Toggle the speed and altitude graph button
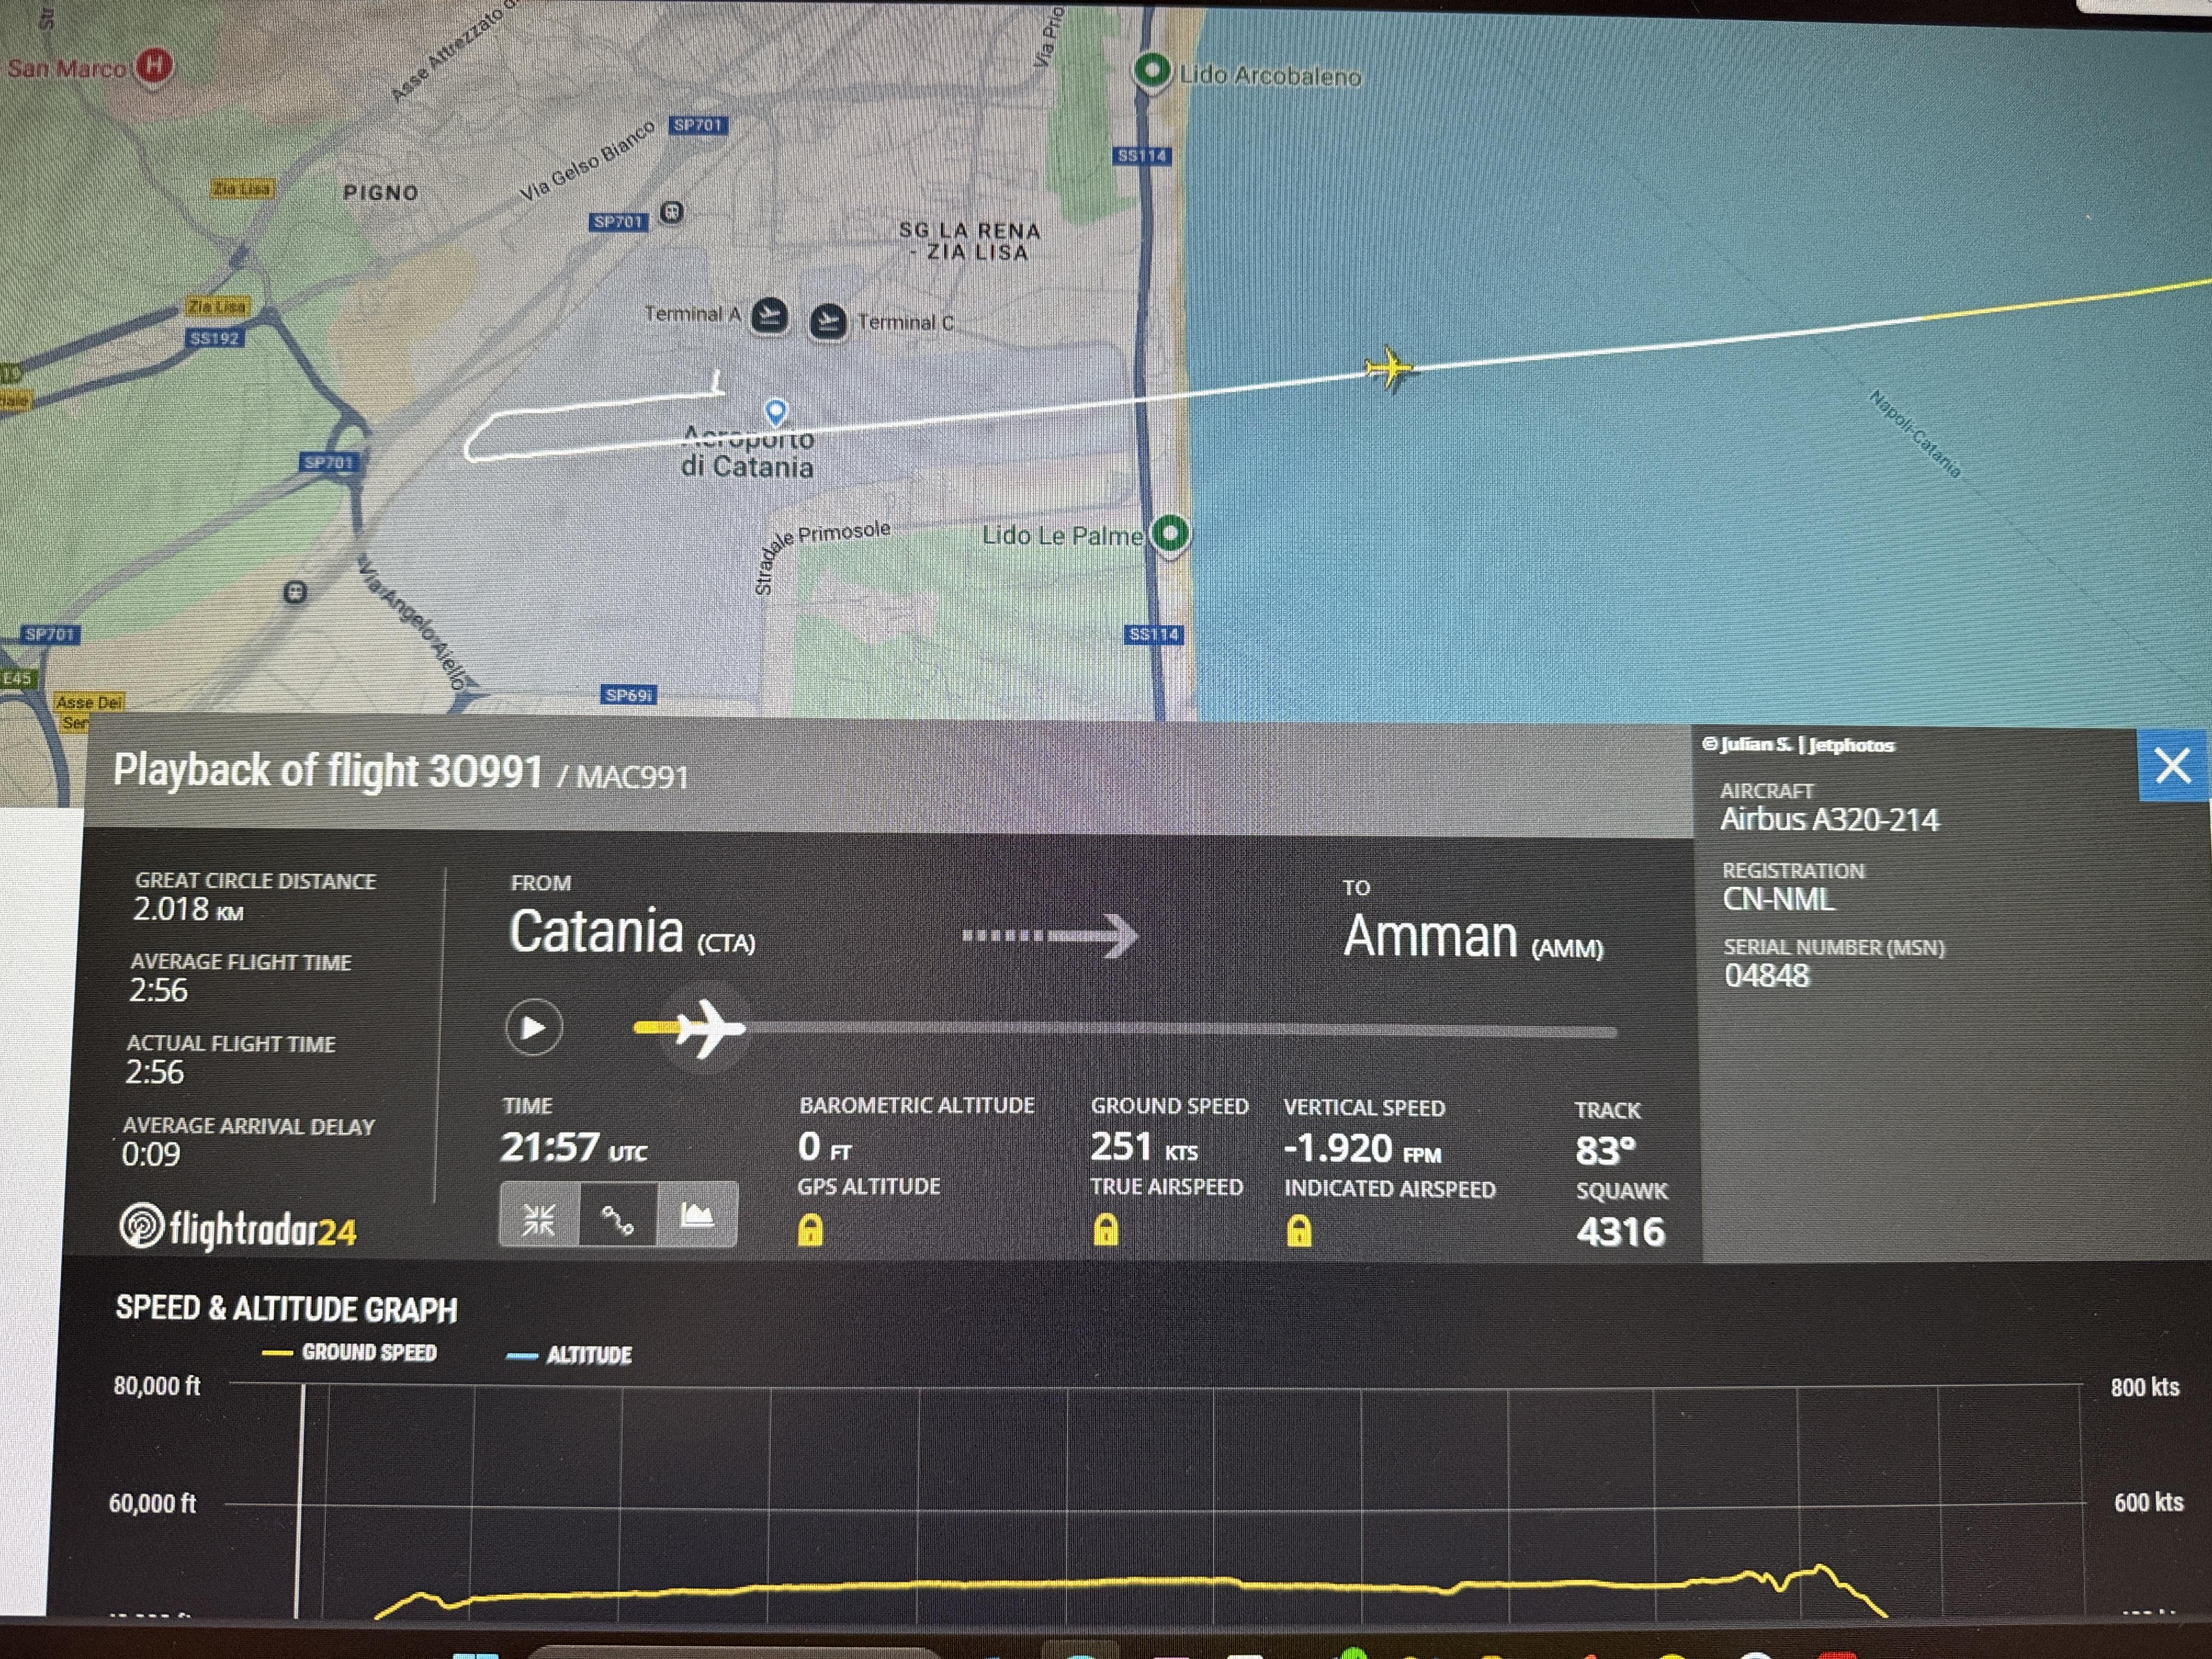Image resolution: width=2212 pixels, height=1659 pixels. click(x=697, y=1215)
